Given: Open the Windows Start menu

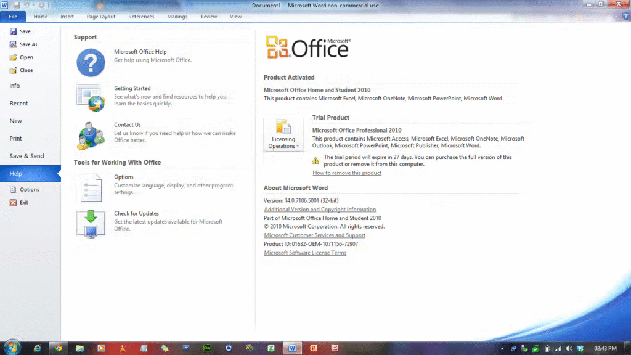Looking at the screenshot, I should (11, 348).
